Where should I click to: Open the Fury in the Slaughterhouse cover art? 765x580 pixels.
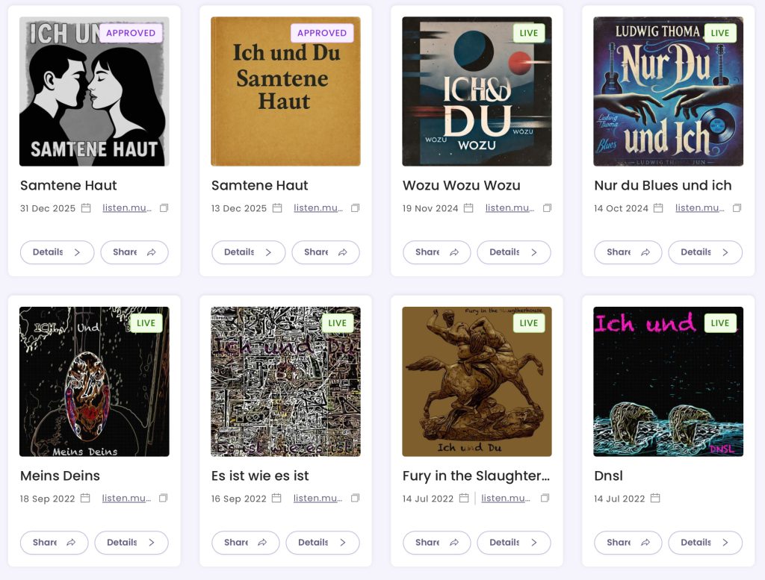[477, 381]
